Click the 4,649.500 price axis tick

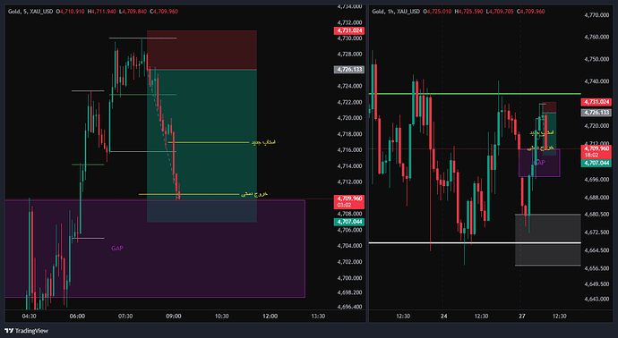pos(597,284)
